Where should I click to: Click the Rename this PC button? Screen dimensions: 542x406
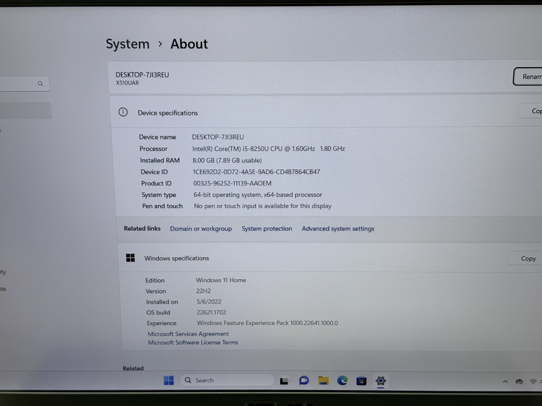[528, 77]
